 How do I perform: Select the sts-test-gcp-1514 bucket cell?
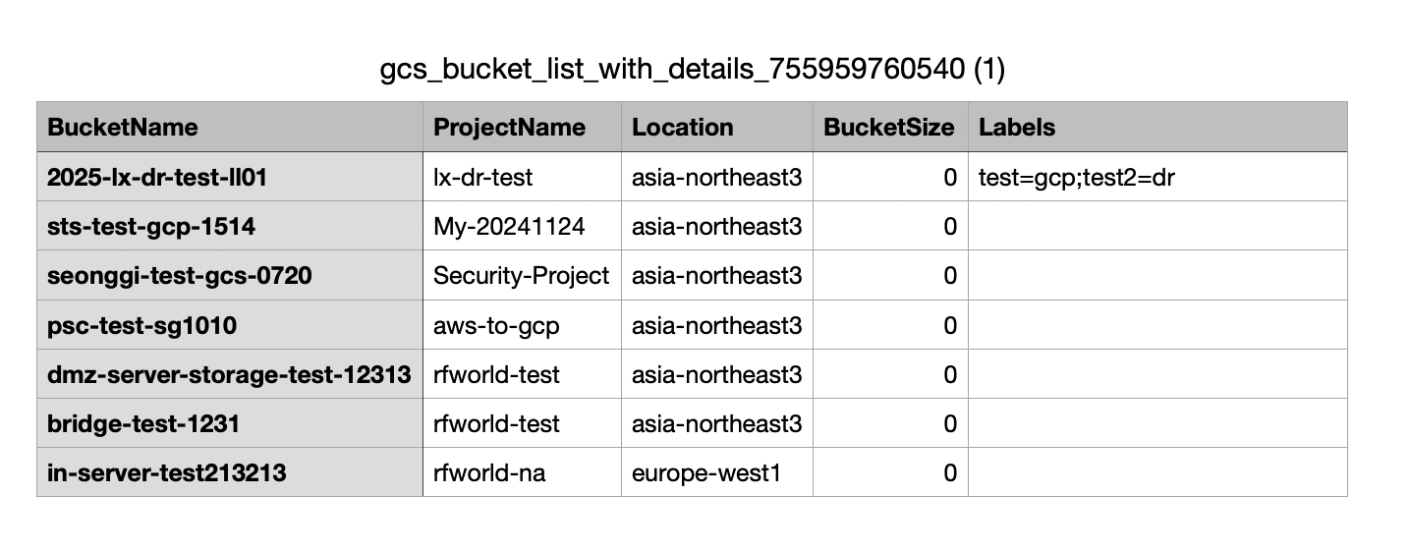230,226
